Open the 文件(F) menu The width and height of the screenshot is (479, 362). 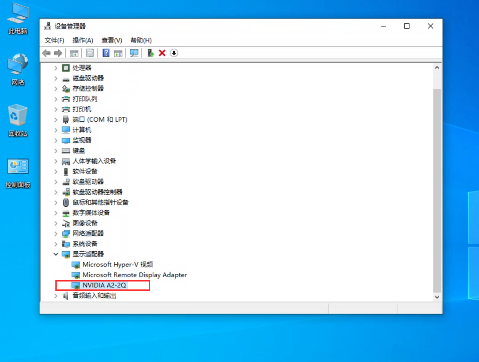(54, 40)
